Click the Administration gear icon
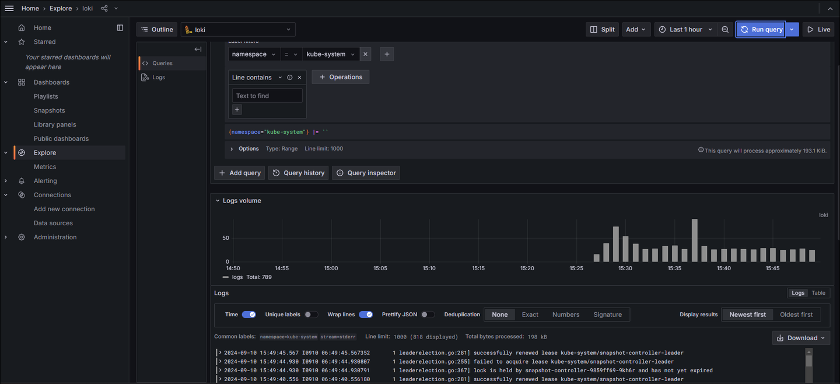Viewport: 840px width, 384px height. pos(22,237)
